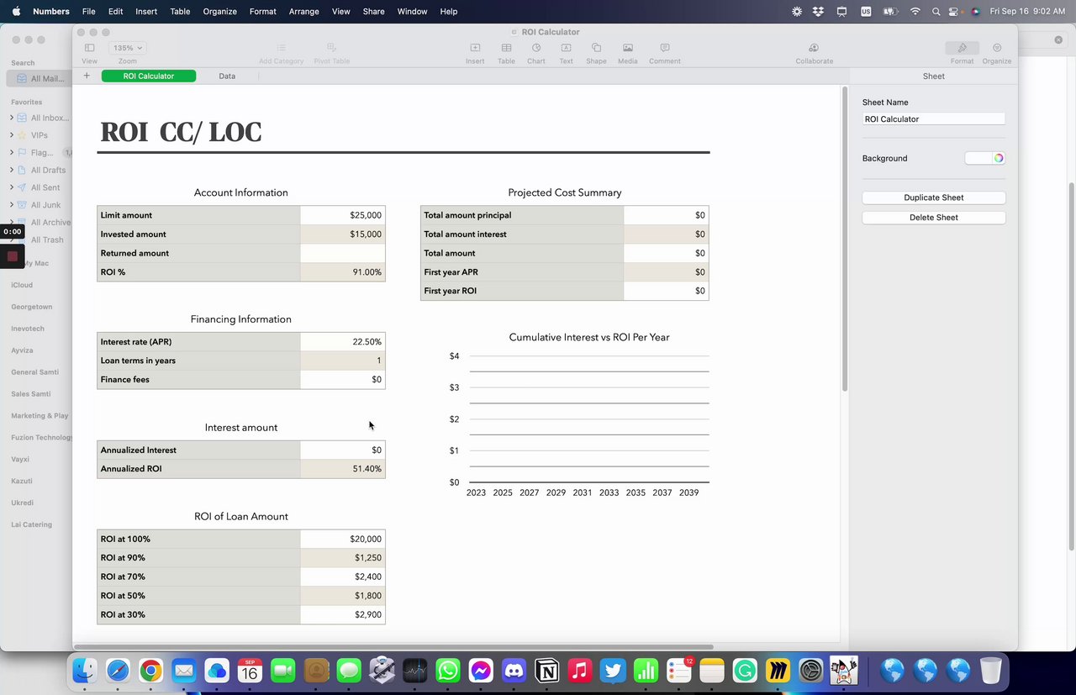
Task: Open the Music app from the dock
Action: (x=579, y=670)
